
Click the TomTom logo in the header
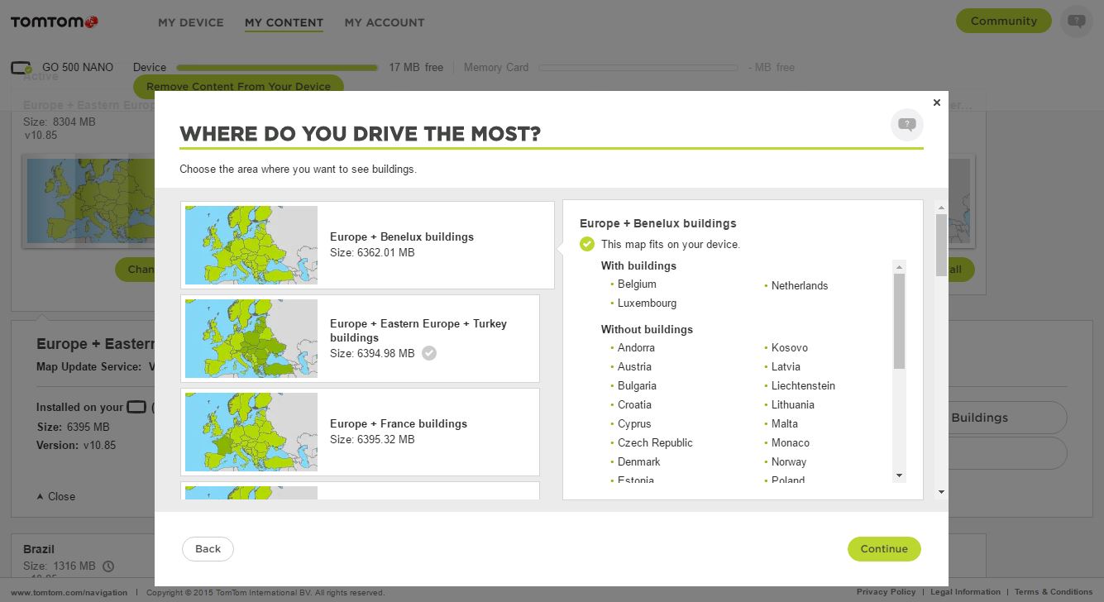click(55, 21)
